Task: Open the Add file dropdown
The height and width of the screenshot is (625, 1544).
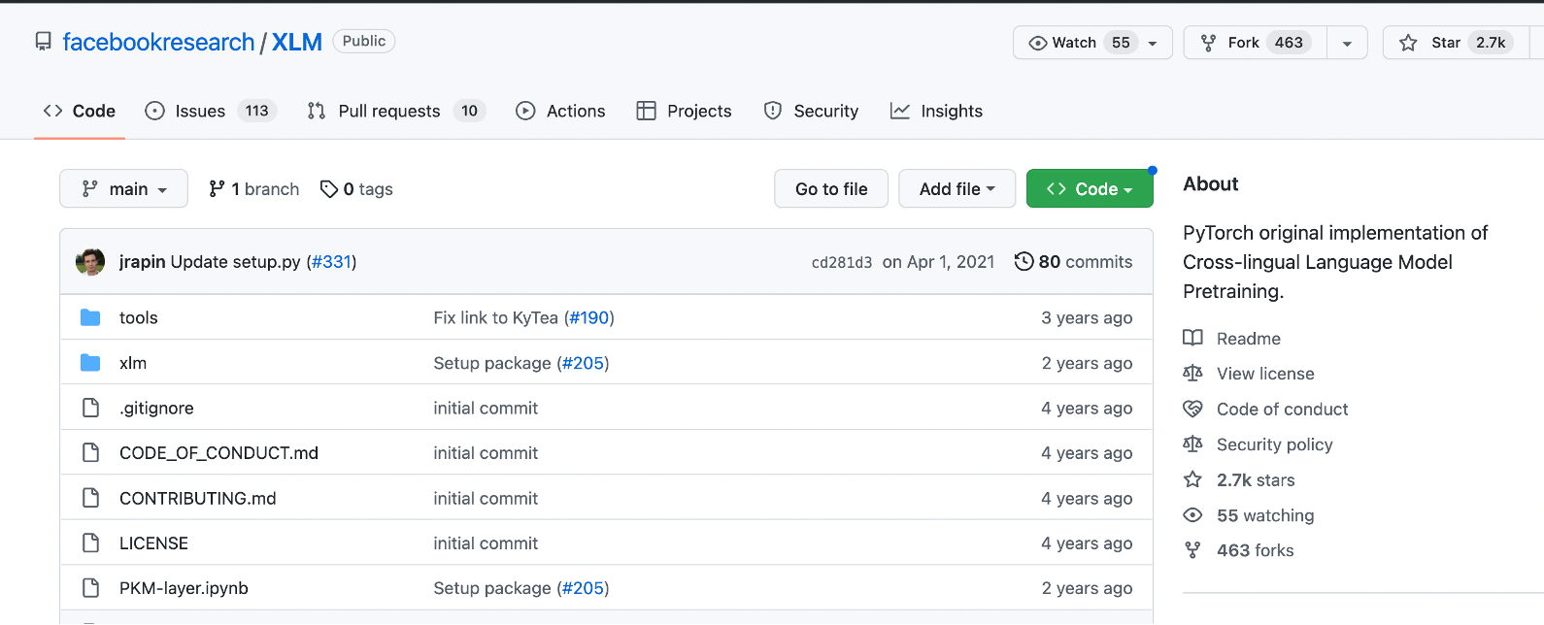Action: coord(957,188)
